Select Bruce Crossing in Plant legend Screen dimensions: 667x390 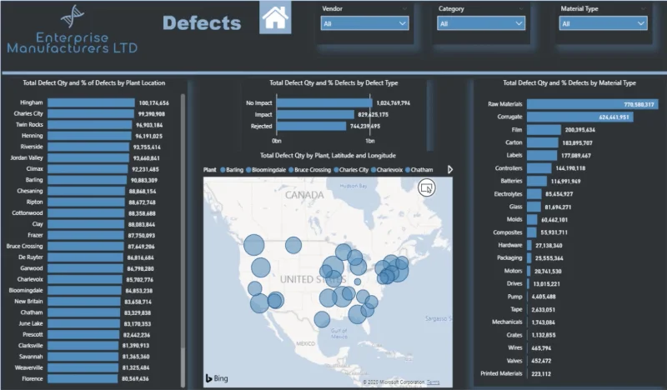pyautogui.click(x=309, y=170)
